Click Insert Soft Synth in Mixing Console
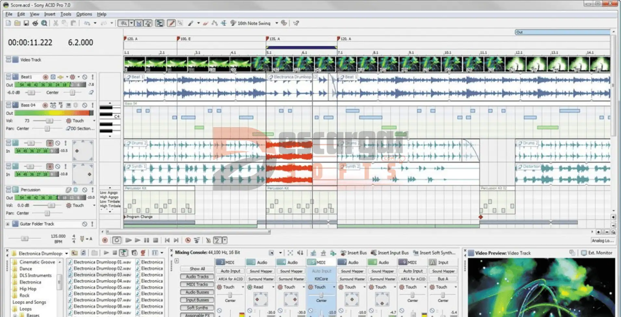 point(434,253)
